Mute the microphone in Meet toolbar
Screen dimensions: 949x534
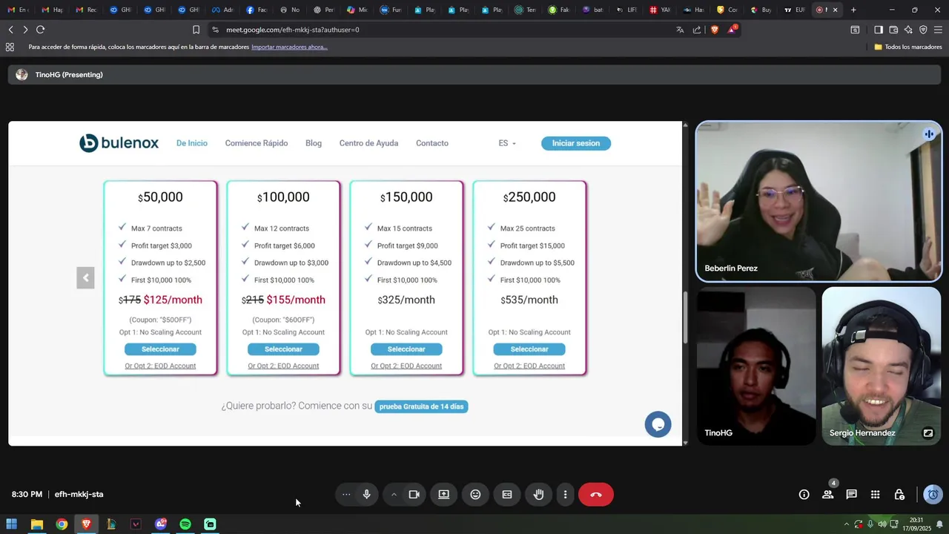click(x=366, y=495)
